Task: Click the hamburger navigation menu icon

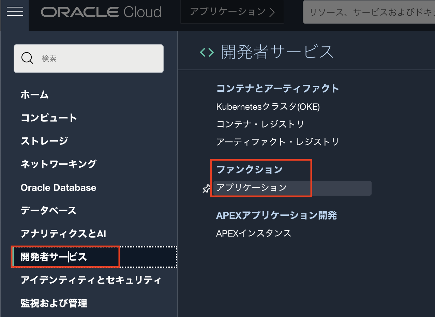Action: tap(15, 12)
